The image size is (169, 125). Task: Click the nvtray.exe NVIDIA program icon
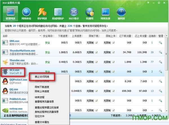tap(5, 110)
